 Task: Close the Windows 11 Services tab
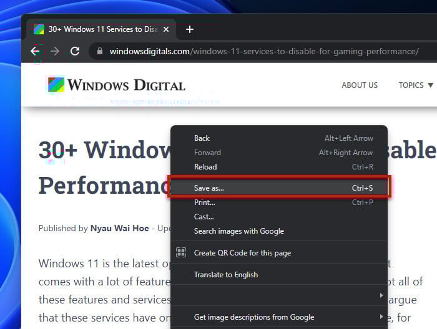pos(166,29)
